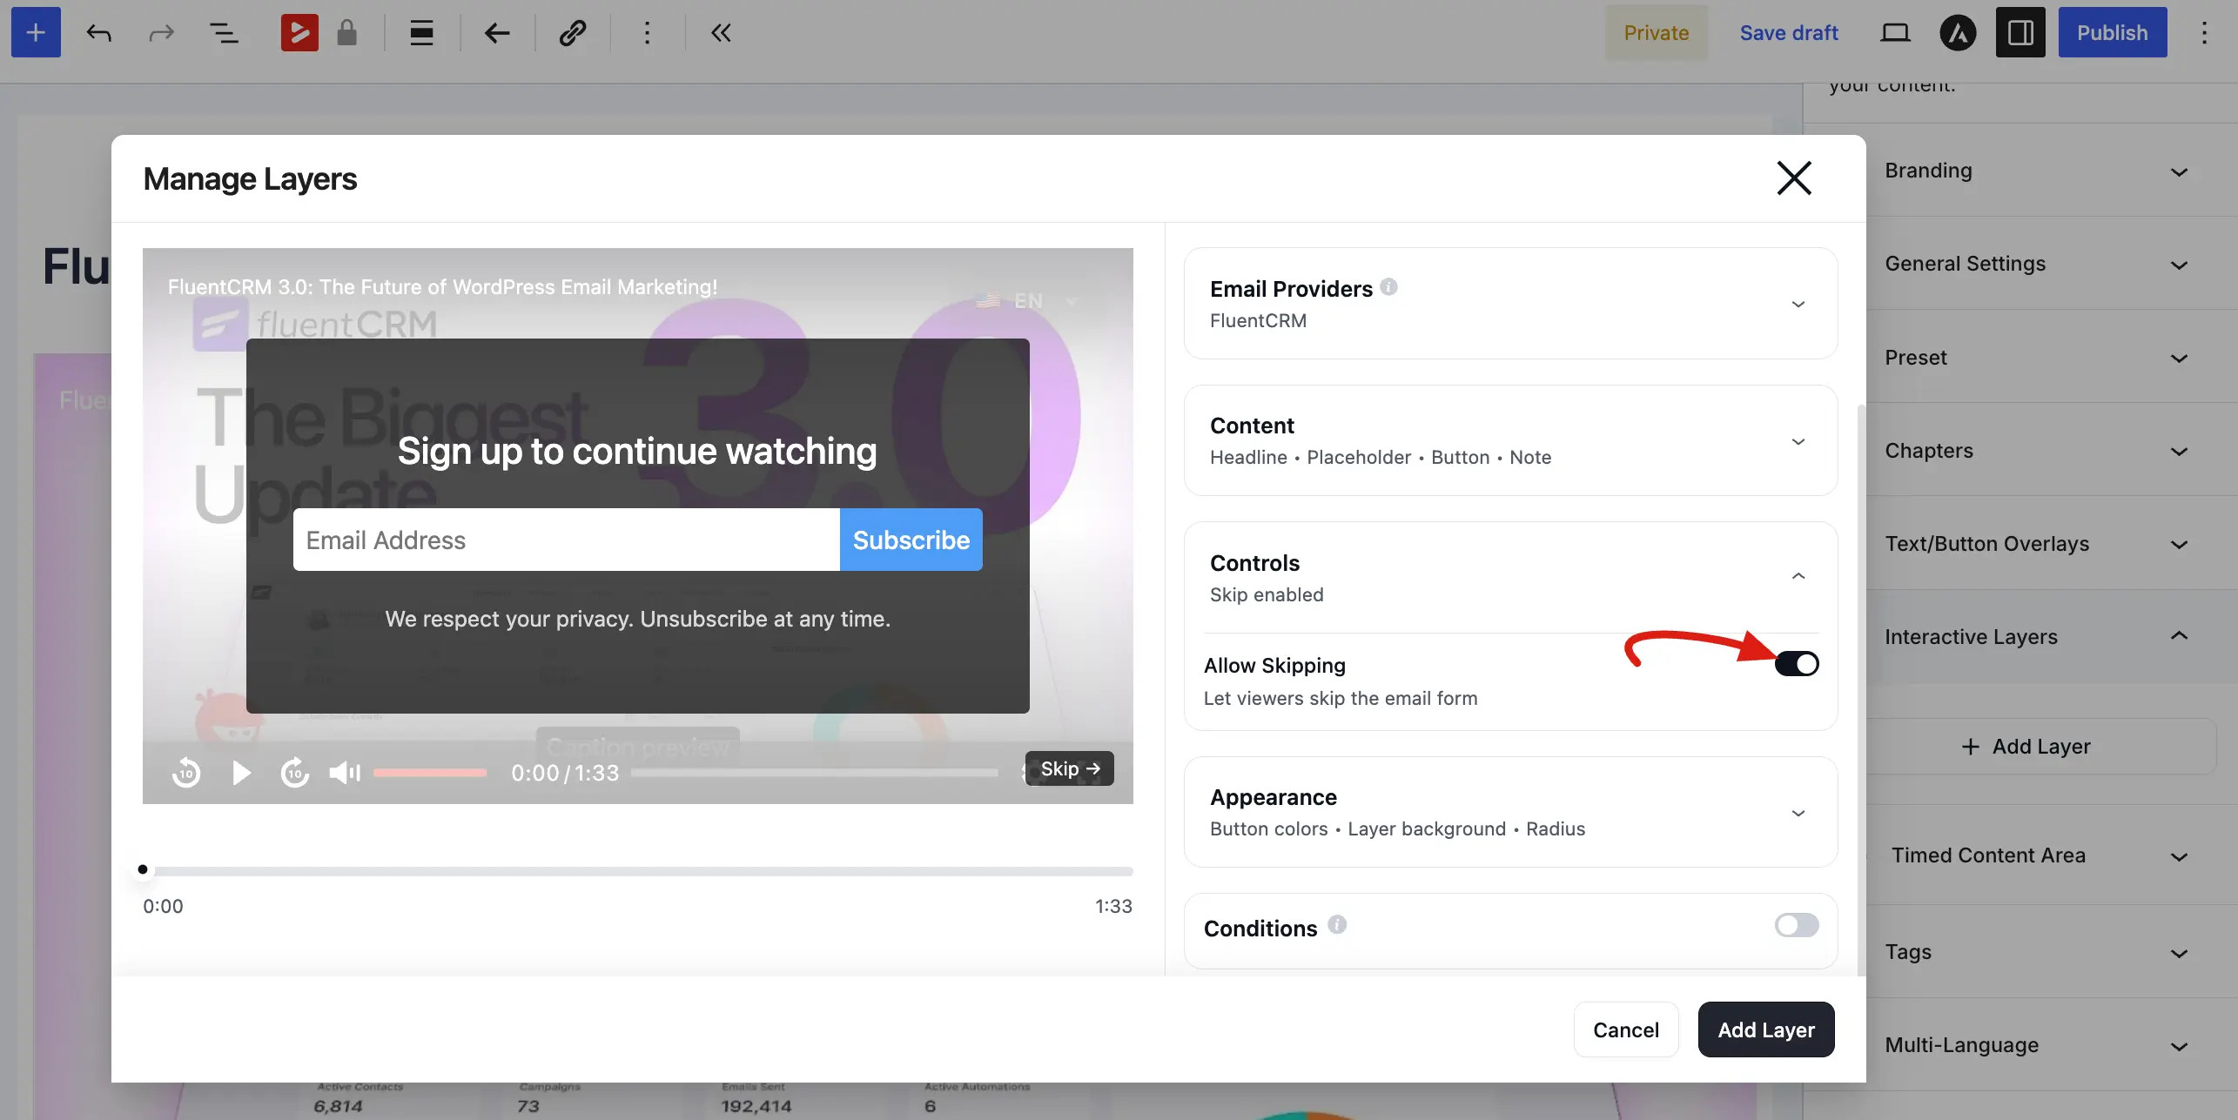
Task: Rewind the video preview 10 seconds
Action: click(x=186, y=772)
